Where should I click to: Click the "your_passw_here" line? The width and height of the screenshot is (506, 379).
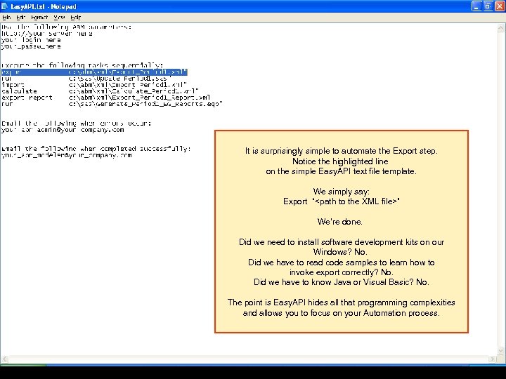tap(31, 46)
